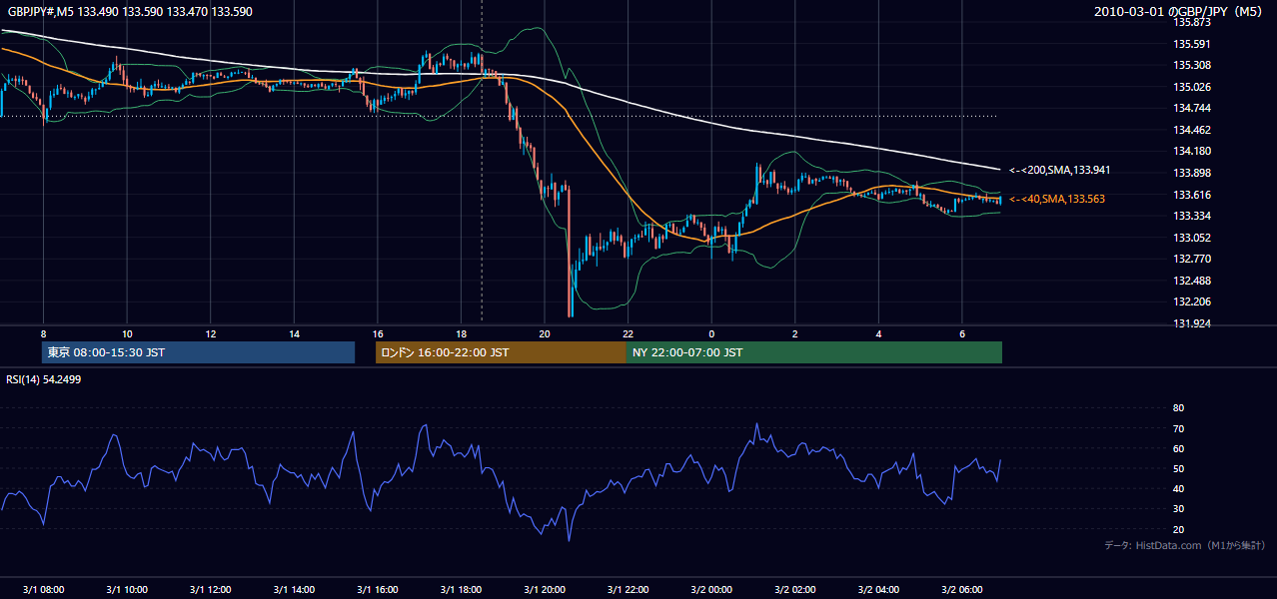Click the bottom date label 3/1 18:00
The image size is (1277, 599).
[x=461, y=589]
